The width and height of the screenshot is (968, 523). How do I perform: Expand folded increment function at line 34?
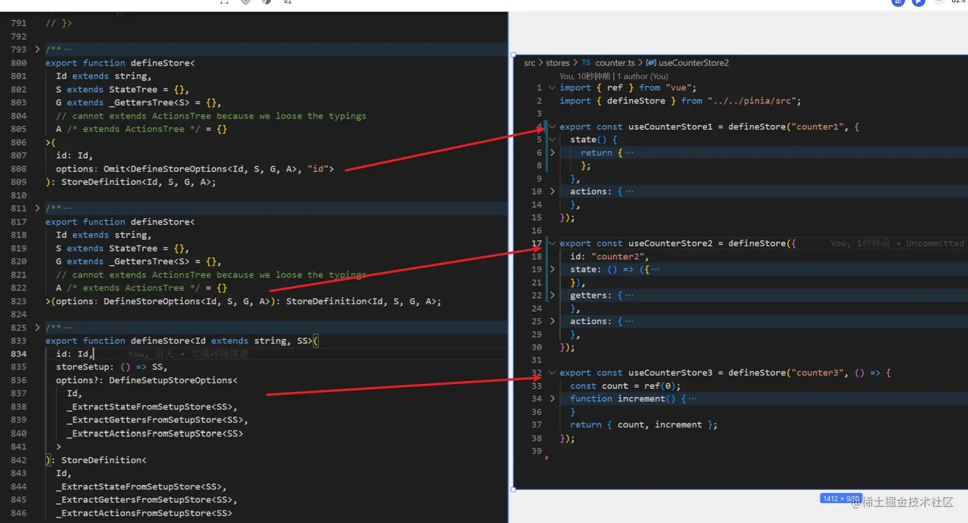(x=553, y=398)
